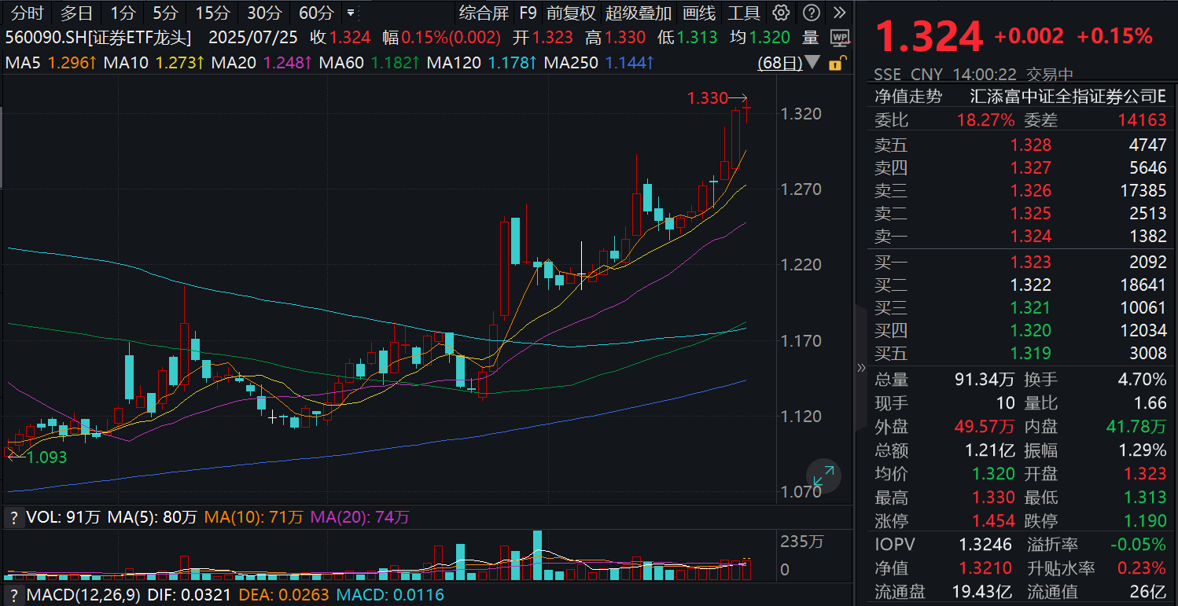Switch to the 分时 intraday tab
This screenshot has height=606, width=1178.
(x=28, y=13)
